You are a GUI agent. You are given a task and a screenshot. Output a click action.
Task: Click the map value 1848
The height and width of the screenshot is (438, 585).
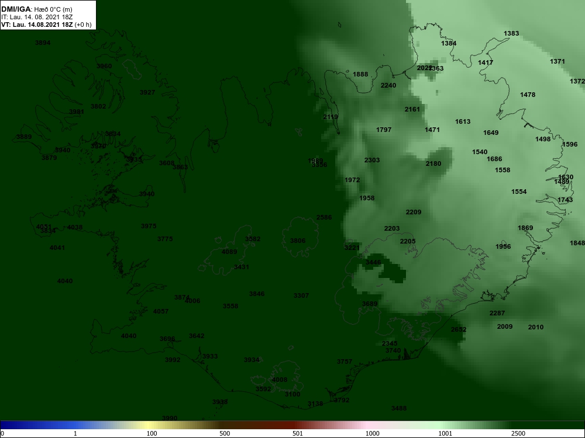[577, 243]
